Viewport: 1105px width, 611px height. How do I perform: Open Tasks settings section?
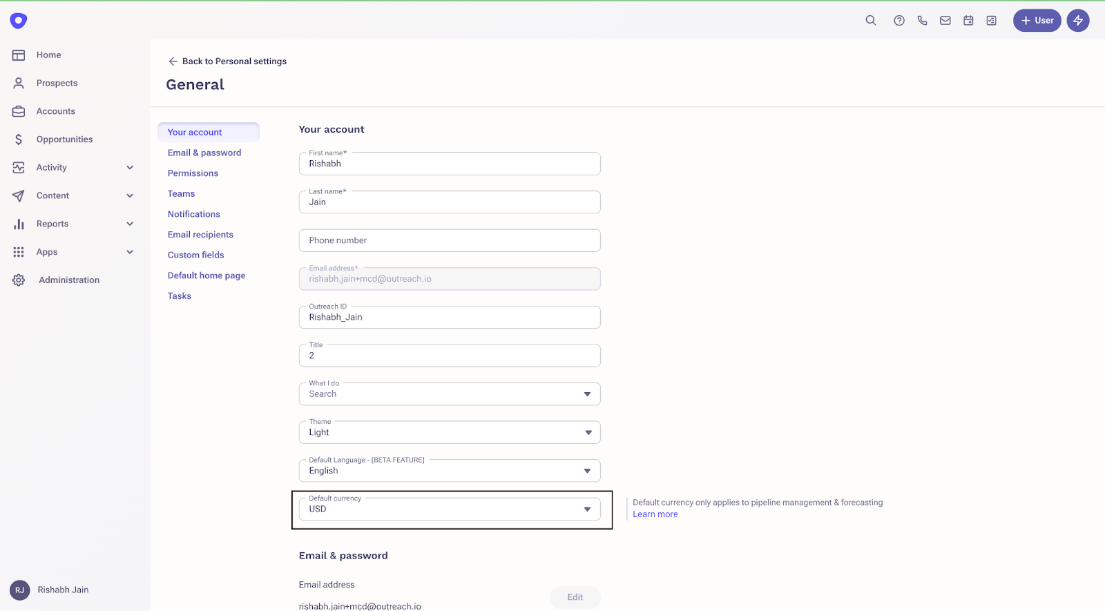[x=180, y=296]
